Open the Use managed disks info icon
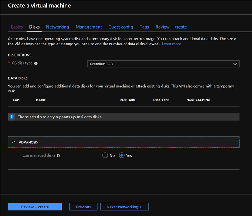The image size is (252, 216). (x=58, y=155)
